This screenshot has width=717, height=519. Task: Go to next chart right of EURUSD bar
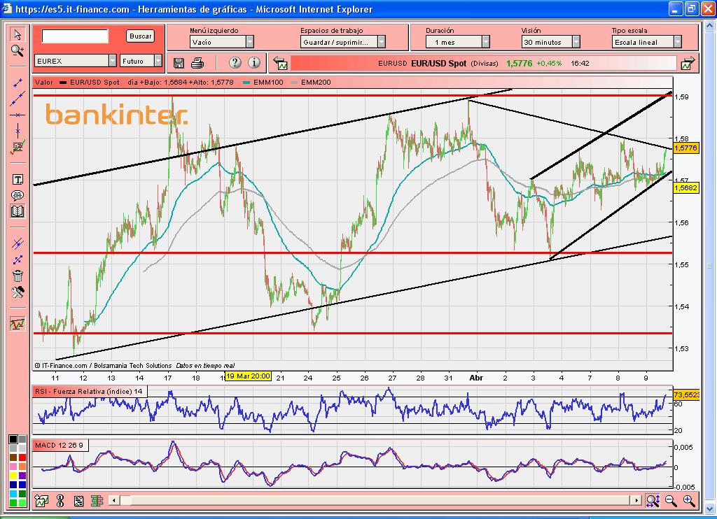point(688,63)
